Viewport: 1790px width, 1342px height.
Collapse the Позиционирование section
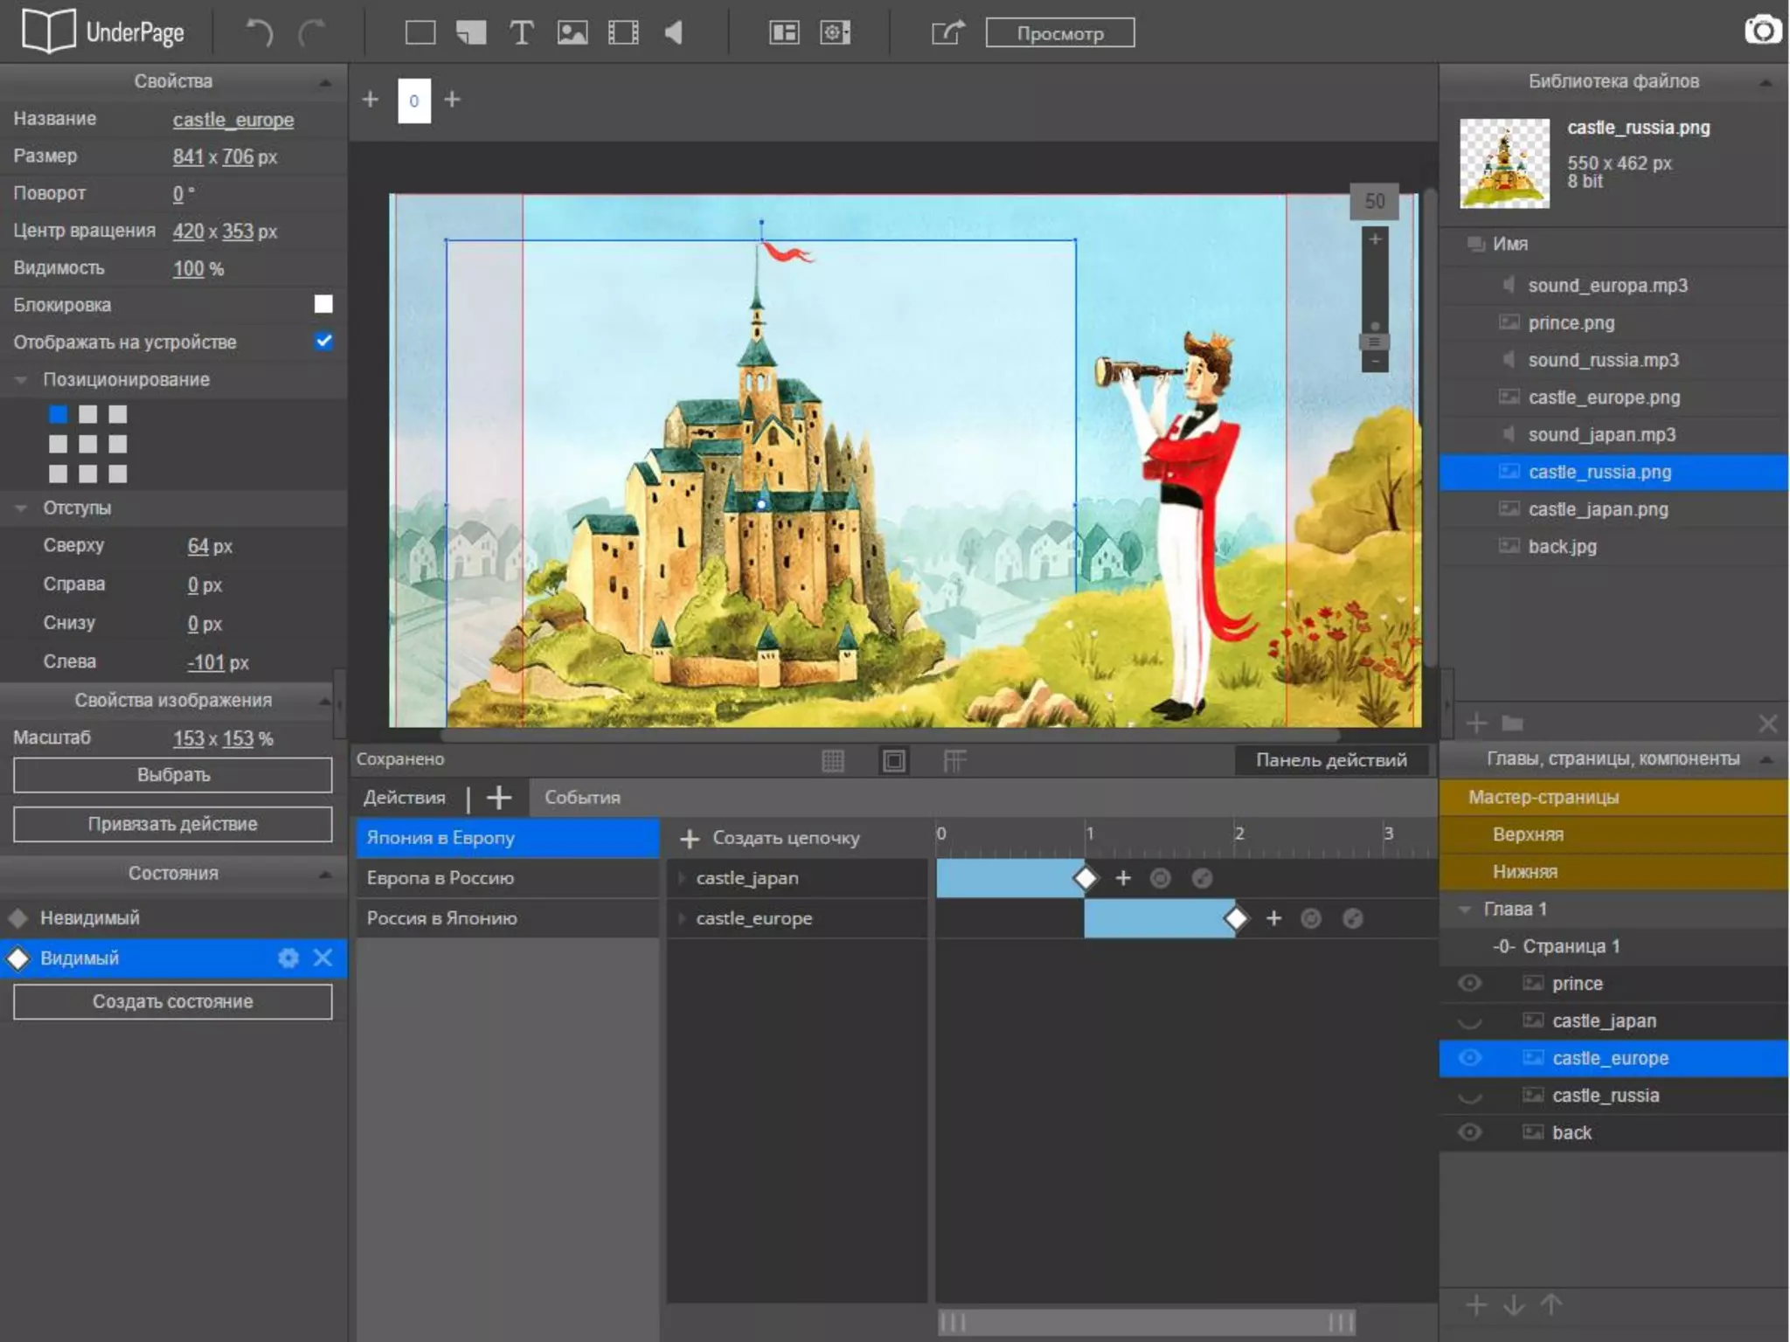21,380
